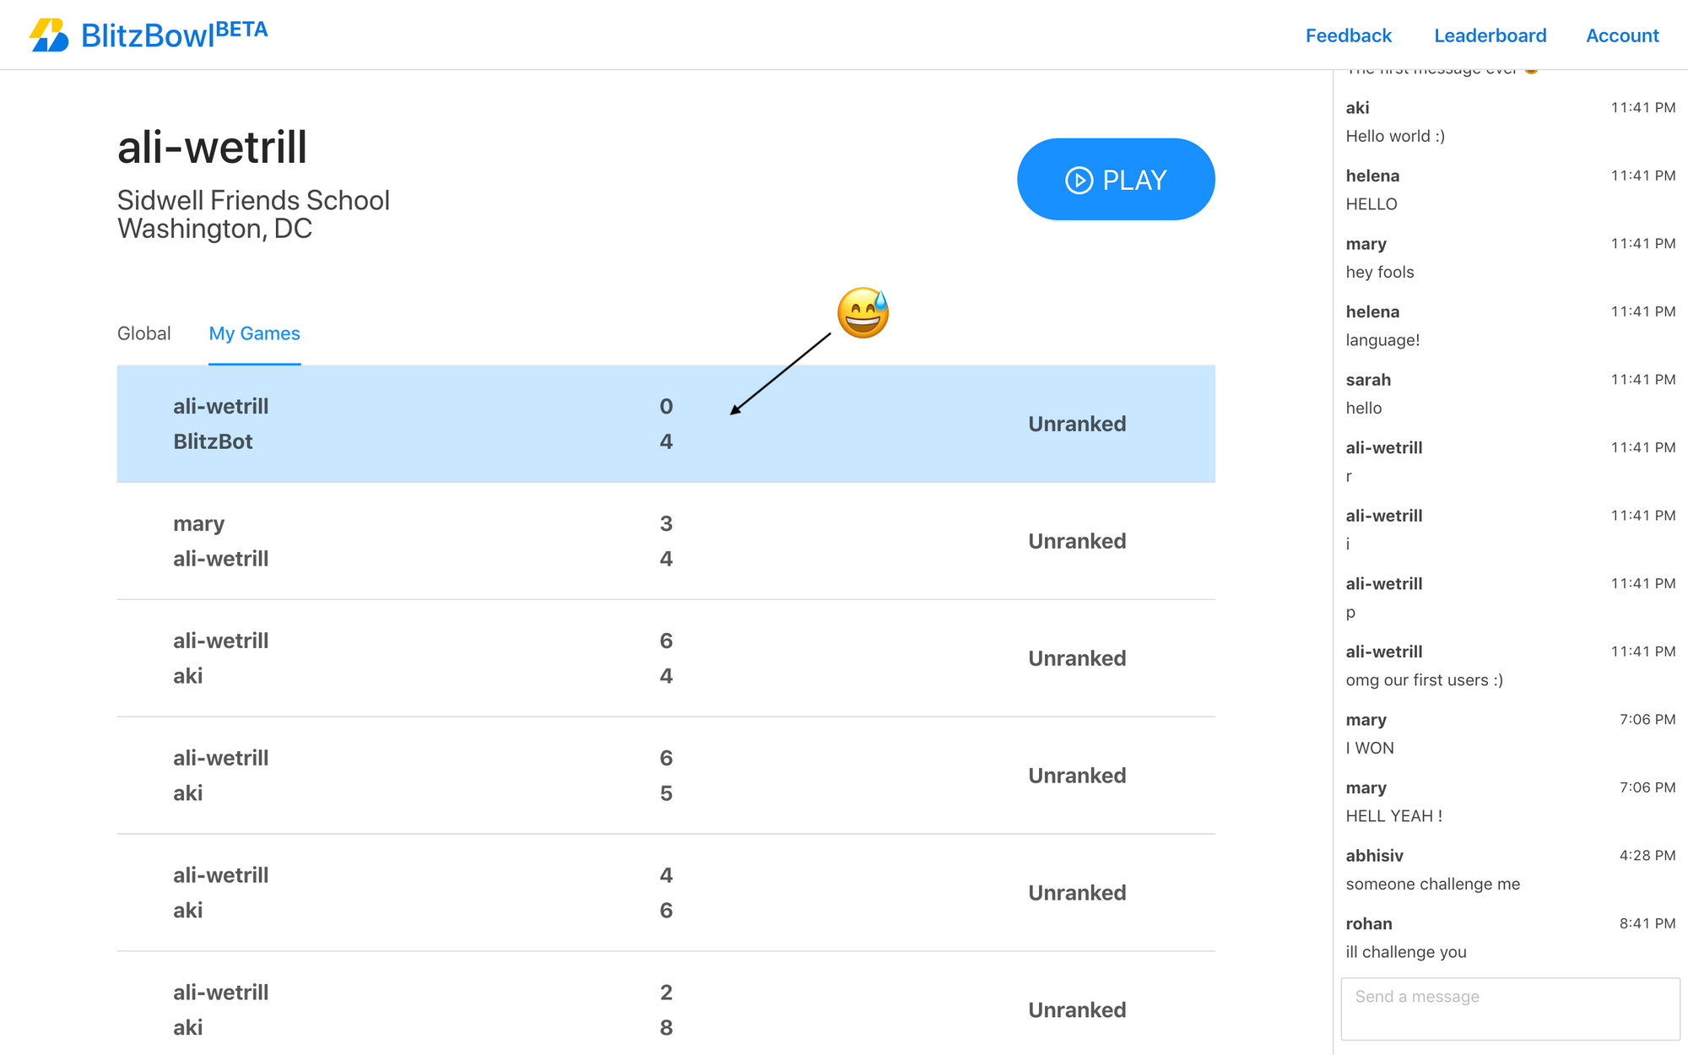Click helena's 'HELLO' chat message
The image size is (1688, 1055).
click(1371, 204)
